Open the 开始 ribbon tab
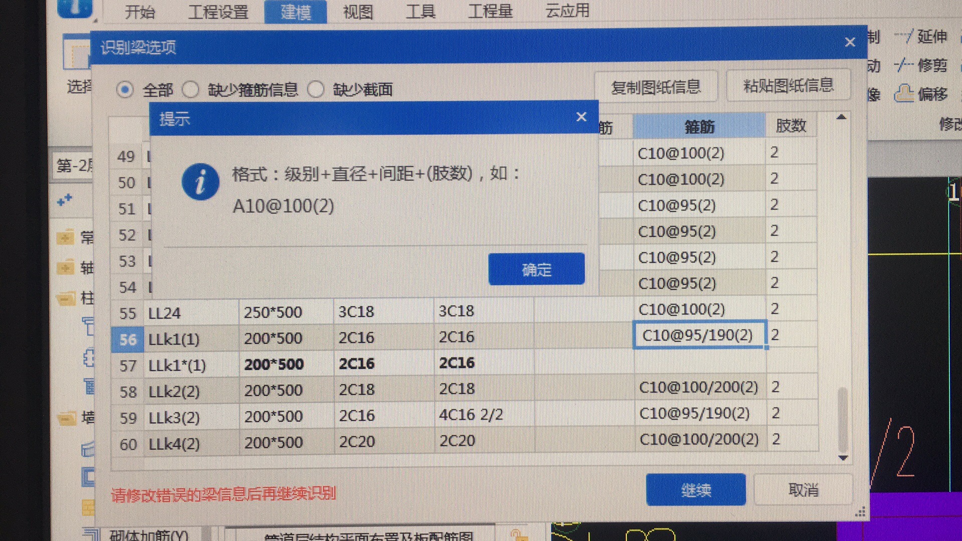Viewport: 962px width, 541px height. [140, 11]
